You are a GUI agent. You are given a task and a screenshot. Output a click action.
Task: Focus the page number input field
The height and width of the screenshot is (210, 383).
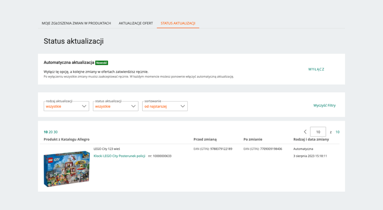[x=318, y=132]
